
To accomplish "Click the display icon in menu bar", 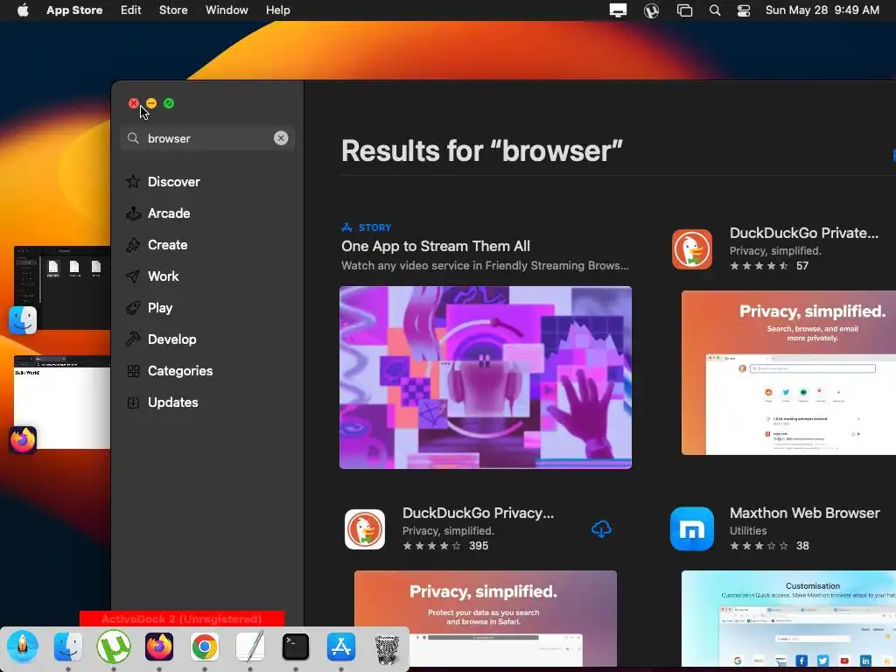I will (618, 10).
